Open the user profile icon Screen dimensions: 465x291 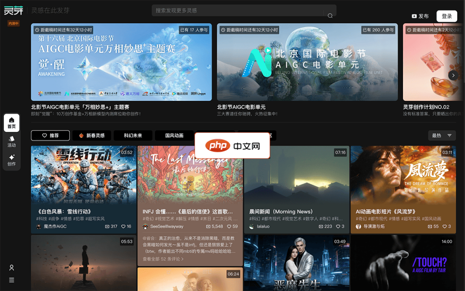point(12,268)
